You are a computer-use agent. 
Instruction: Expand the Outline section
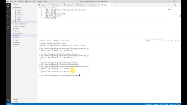(x=15, y=100)
